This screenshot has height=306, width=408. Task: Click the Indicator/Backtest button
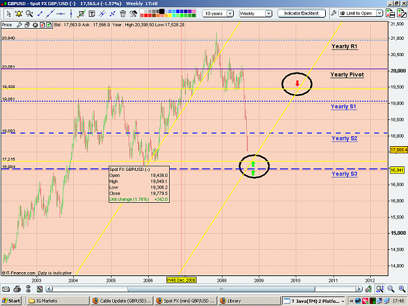[x=302, y=13]
